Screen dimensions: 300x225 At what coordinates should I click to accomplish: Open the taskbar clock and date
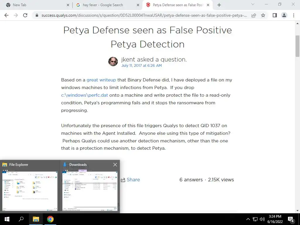[x=275, y=219]
